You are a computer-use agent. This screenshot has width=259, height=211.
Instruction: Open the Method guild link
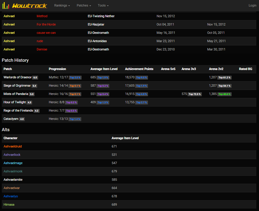[x=42, y=16]
